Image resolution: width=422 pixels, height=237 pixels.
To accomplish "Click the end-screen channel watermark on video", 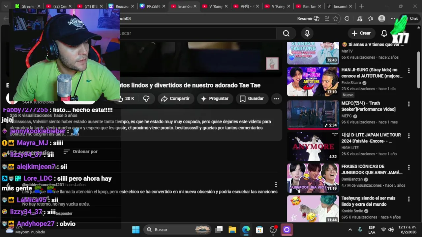I will 272,64.
